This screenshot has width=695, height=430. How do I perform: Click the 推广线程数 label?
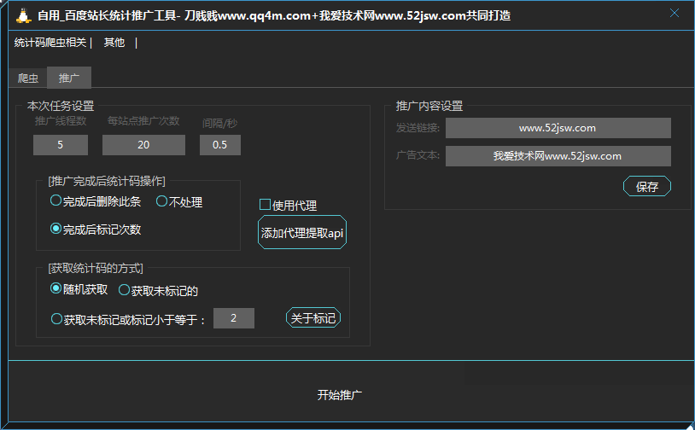pyautogui.click(x=61, y=121)
